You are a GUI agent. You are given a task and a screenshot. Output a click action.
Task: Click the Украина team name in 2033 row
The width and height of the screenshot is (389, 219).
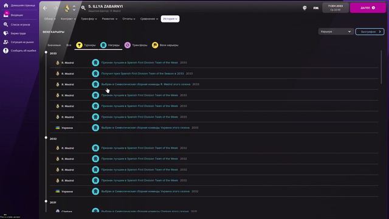tap(67, 128)
